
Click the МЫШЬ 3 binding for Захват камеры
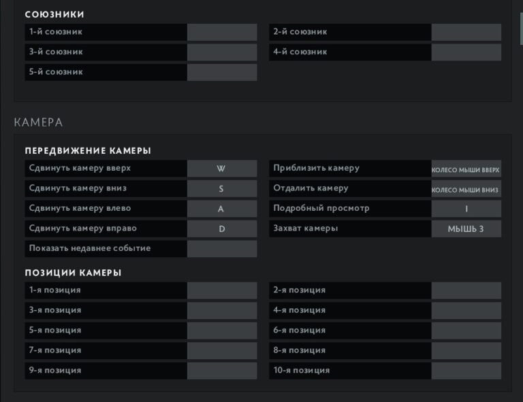click(466, 229)
